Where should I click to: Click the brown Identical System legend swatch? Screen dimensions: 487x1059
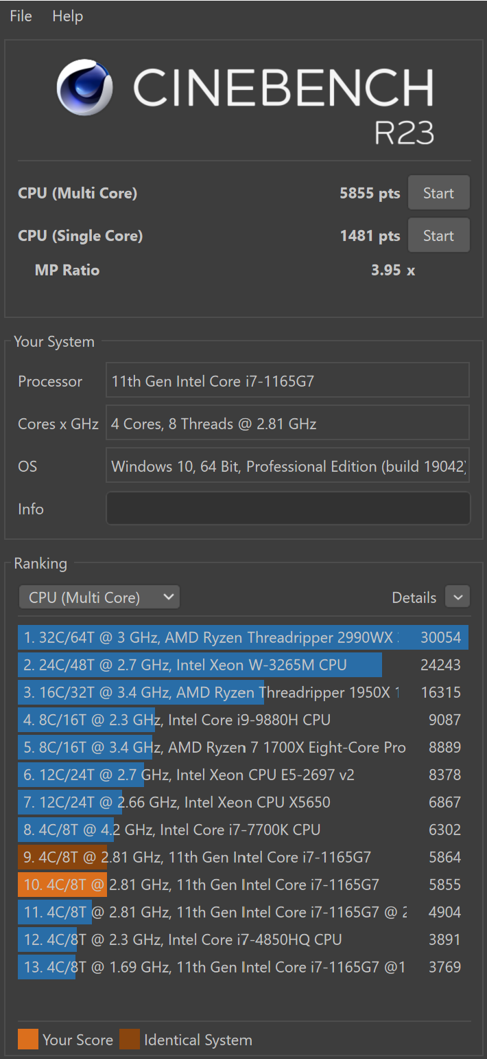(x=130, y=1040)
